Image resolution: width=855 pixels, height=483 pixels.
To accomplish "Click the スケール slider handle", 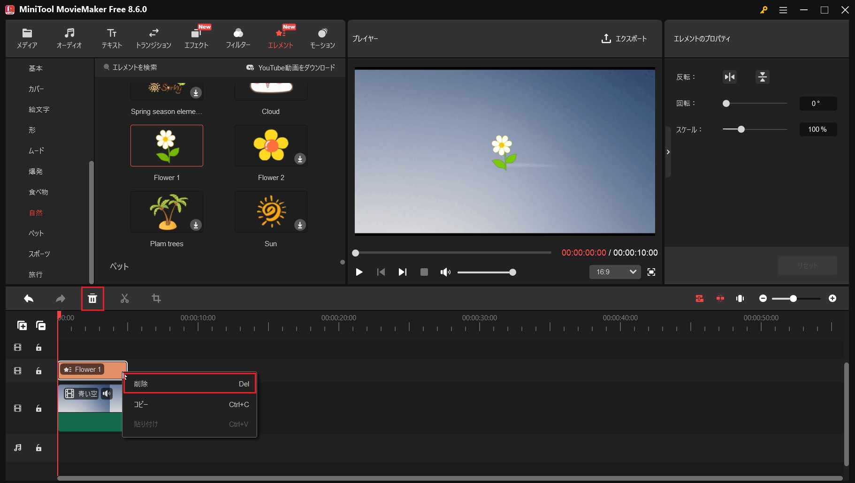I will click(x=741, y=129).
